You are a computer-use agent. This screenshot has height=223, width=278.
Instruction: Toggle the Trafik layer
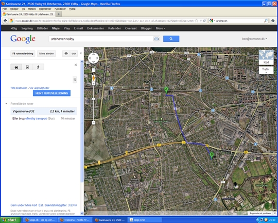tap(266, 70)
